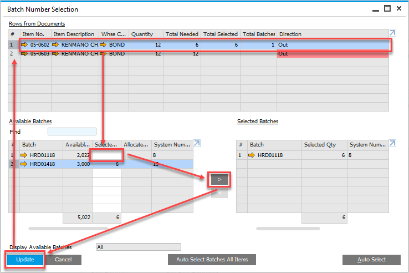The width and height of the screenshot is (409, 273).
Task: Click the Total Batches column header
Action: click(x=258, y=34)
